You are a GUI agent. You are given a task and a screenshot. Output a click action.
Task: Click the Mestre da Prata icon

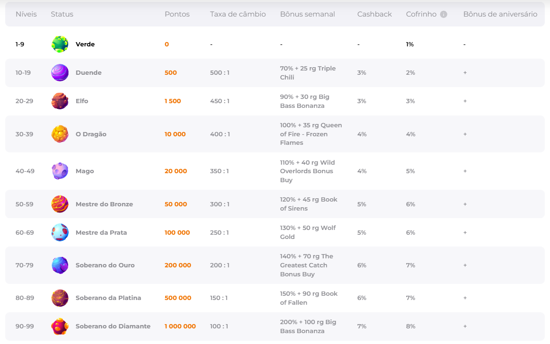pos(60,232)
